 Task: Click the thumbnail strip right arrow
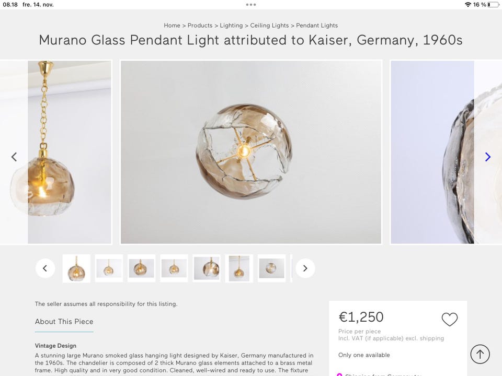[304, 268]
